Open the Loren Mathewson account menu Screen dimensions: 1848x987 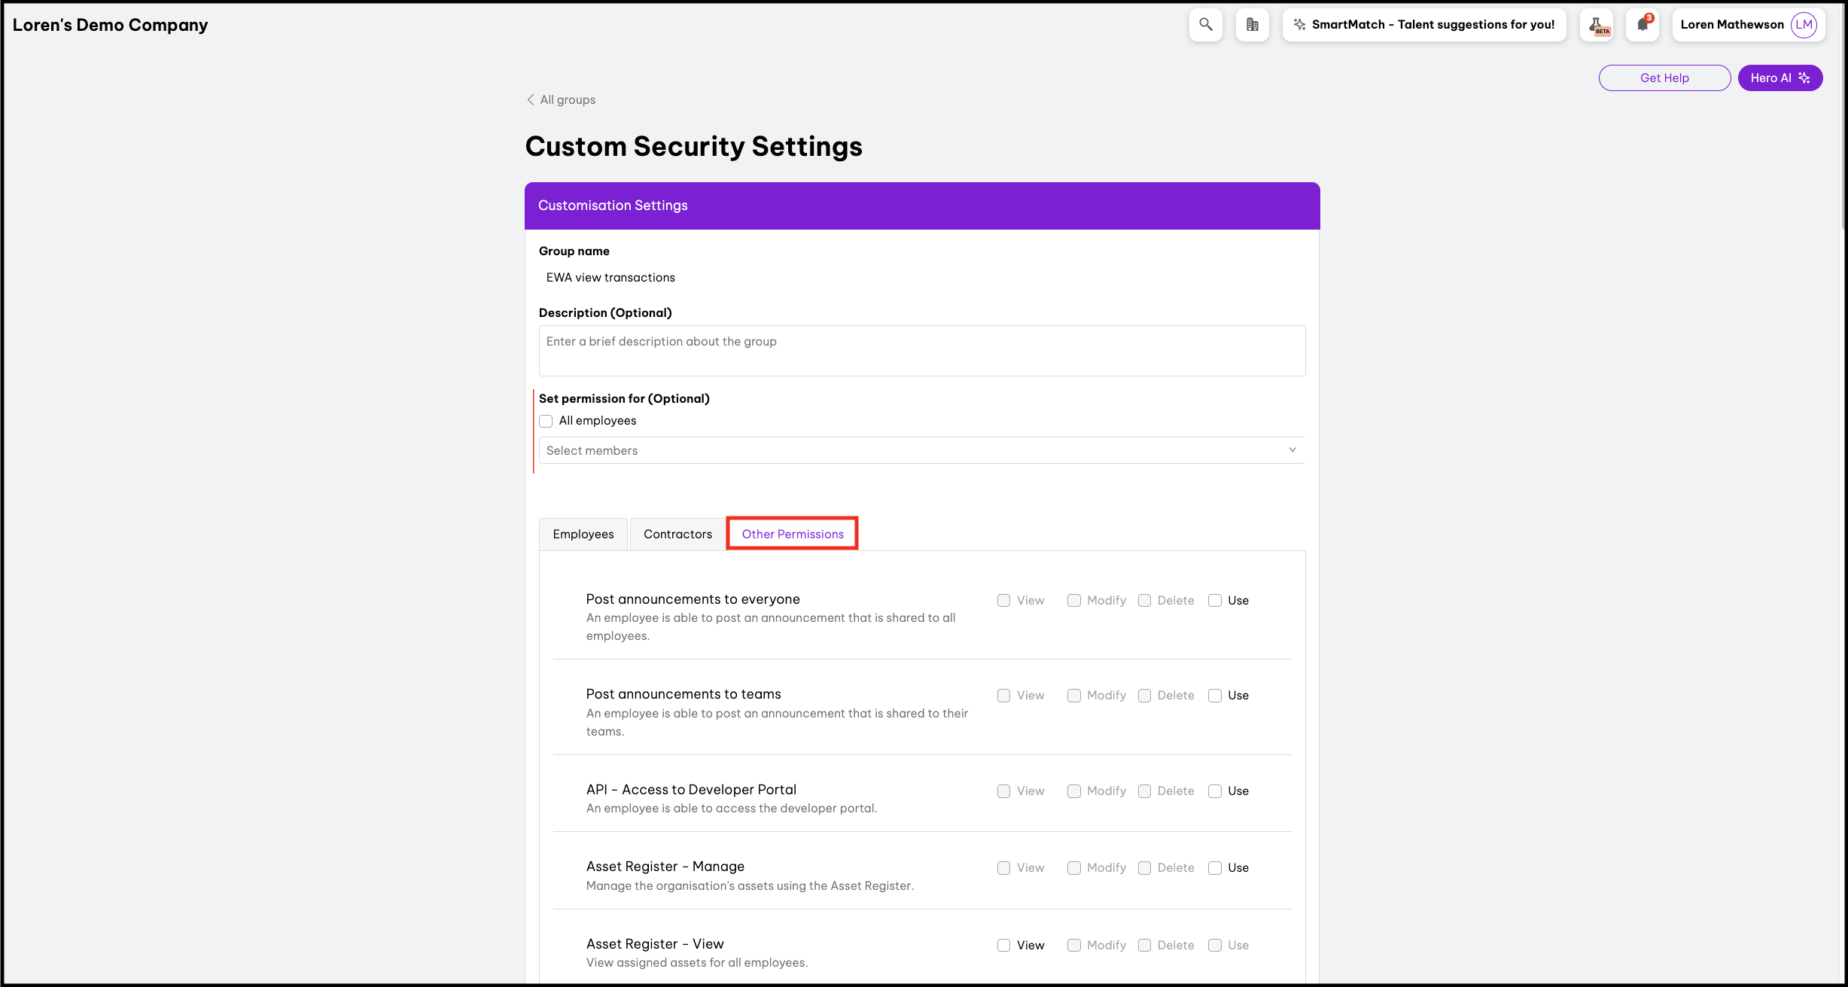[x=1731, y=25]
